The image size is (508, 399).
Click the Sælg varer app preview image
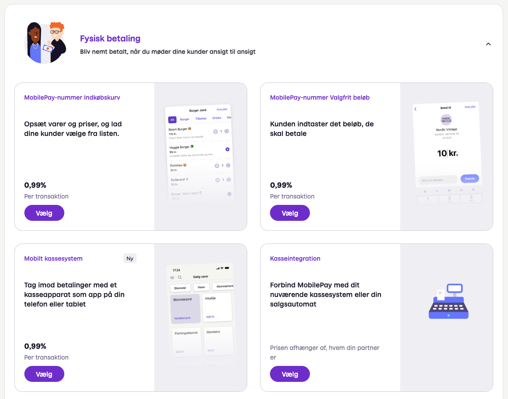[201, 316]
